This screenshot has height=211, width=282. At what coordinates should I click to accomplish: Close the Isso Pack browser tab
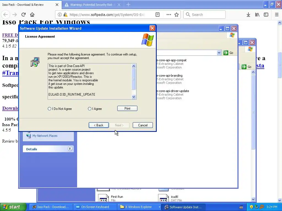[x=57, y=5]
